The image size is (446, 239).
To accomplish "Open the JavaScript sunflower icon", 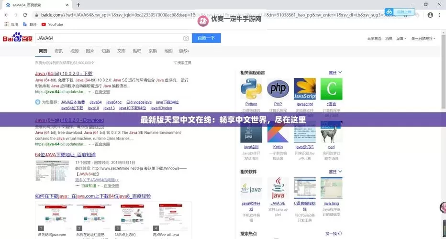I will point(304,88).
